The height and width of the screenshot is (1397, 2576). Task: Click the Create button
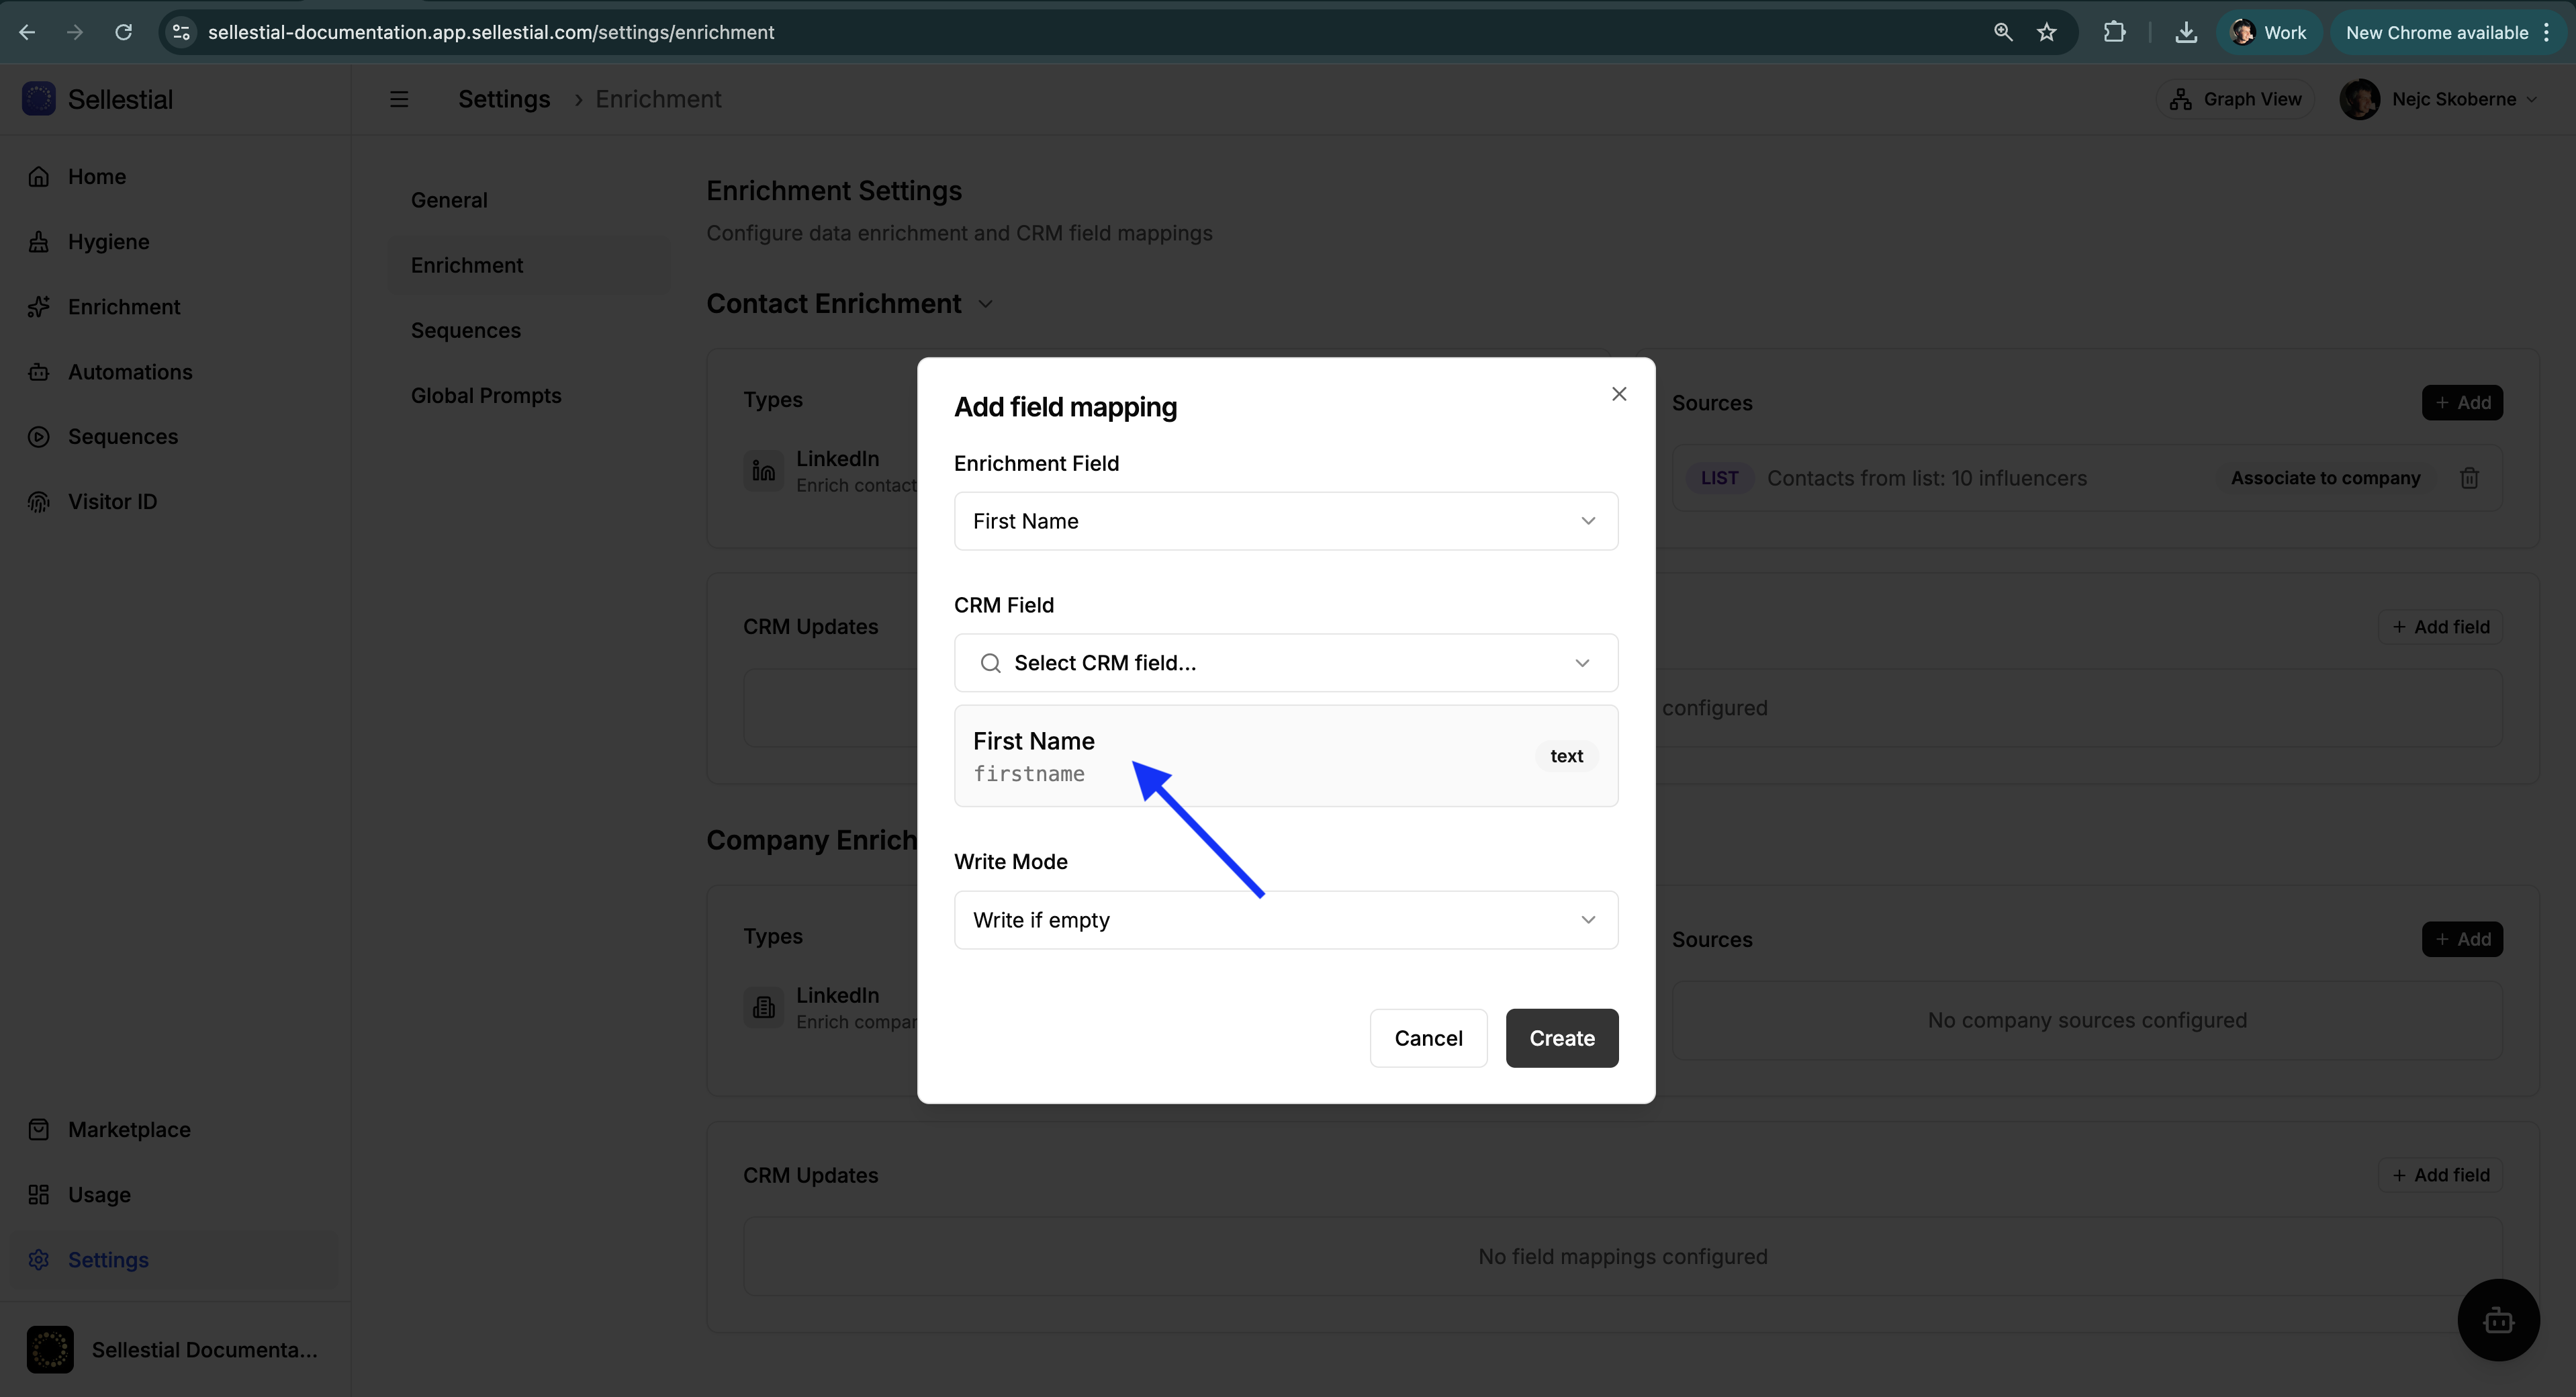tap(1561, 1038)
